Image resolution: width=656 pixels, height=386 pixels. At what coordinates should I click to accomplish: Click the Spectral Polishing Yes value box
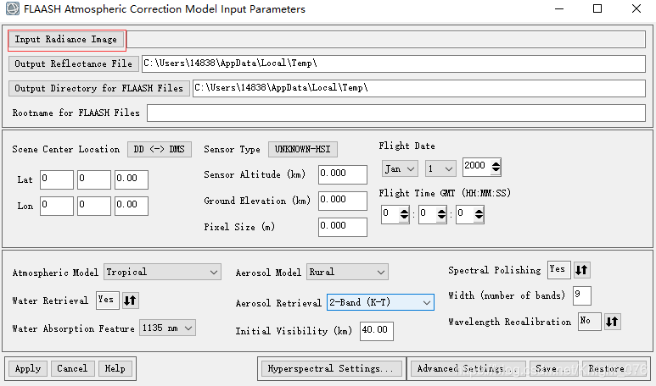click(559, 270)
